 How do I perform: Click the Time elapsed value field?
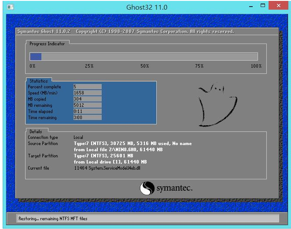[x=87, y=112]
